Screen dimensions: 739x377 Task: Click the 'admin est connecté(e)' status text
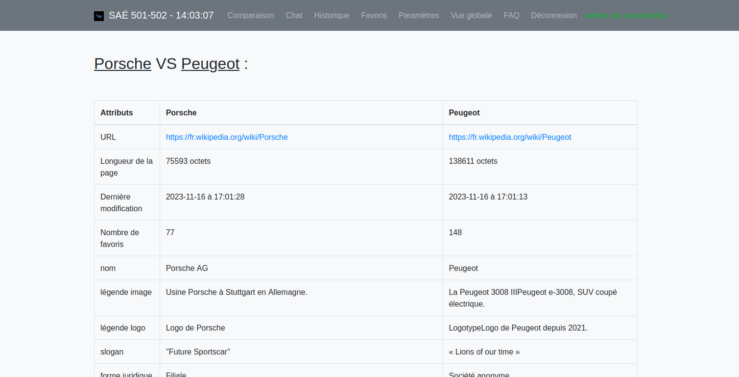625,15
